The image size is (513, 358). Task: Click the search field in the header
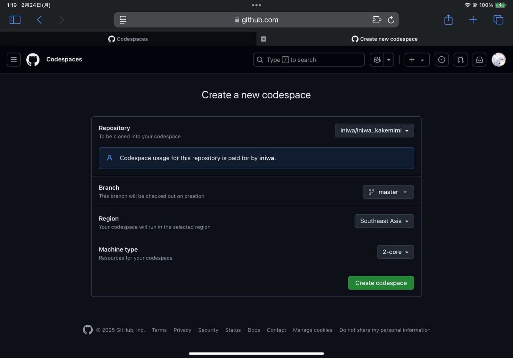pos(308,60)
